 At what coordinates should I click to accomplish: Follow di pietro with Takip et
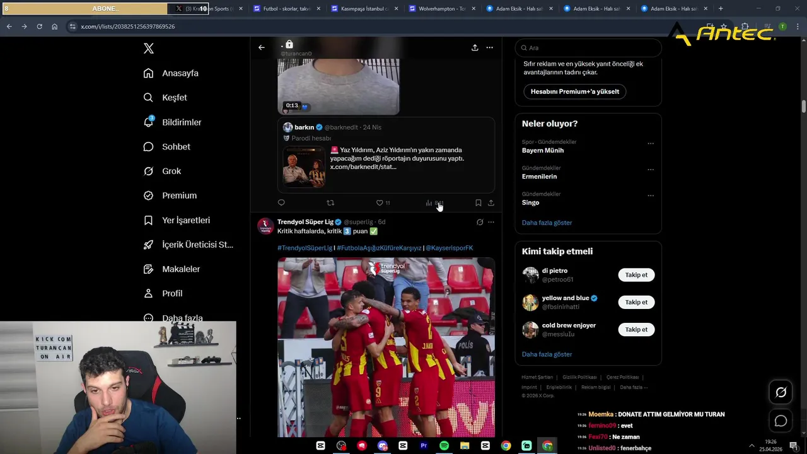click(636, 275)
